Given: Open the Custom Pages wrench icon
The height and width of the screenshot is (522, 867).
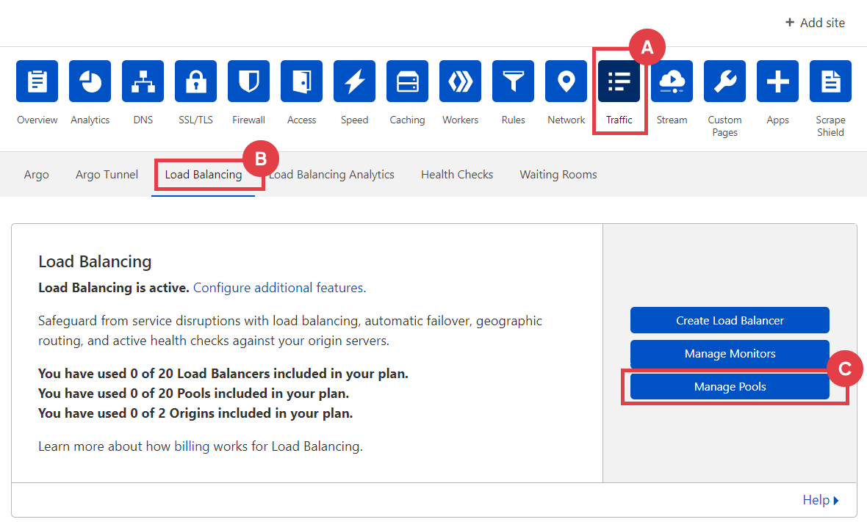Looking at the screenshot, I should click(x=724, y=81).
